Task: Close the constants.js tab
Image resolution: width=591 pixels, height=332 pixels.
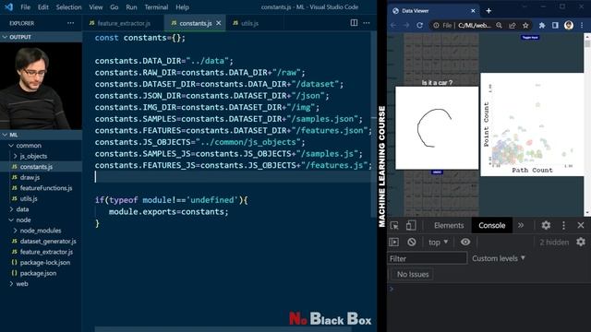Action: [x=219, y=23]
